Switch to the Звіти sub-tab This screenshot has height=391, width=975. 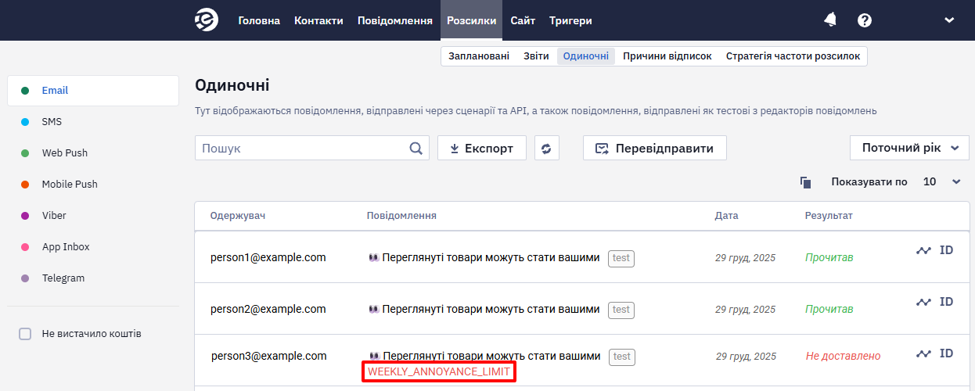536,56
